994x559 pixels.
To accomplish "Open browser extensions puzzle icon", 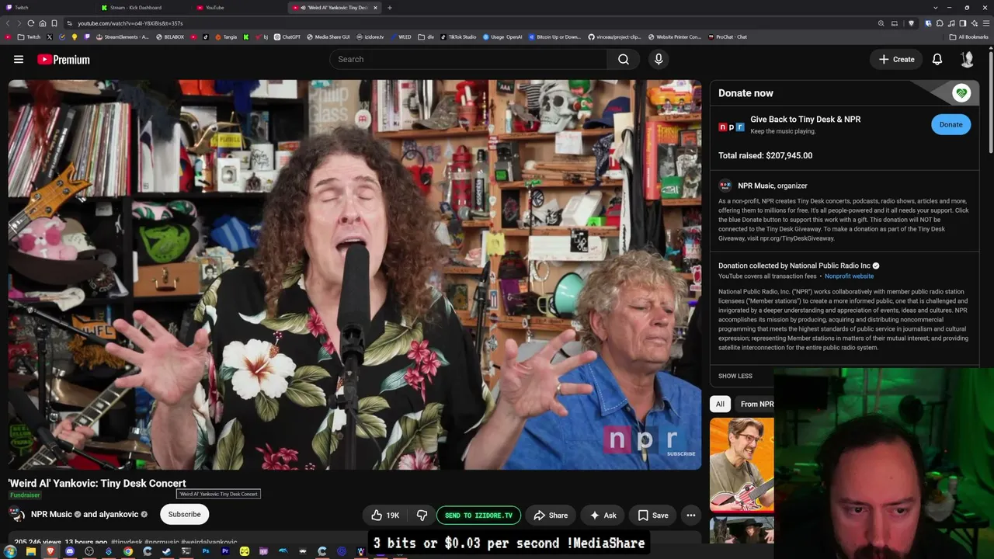I will click(x=940, y=23).
